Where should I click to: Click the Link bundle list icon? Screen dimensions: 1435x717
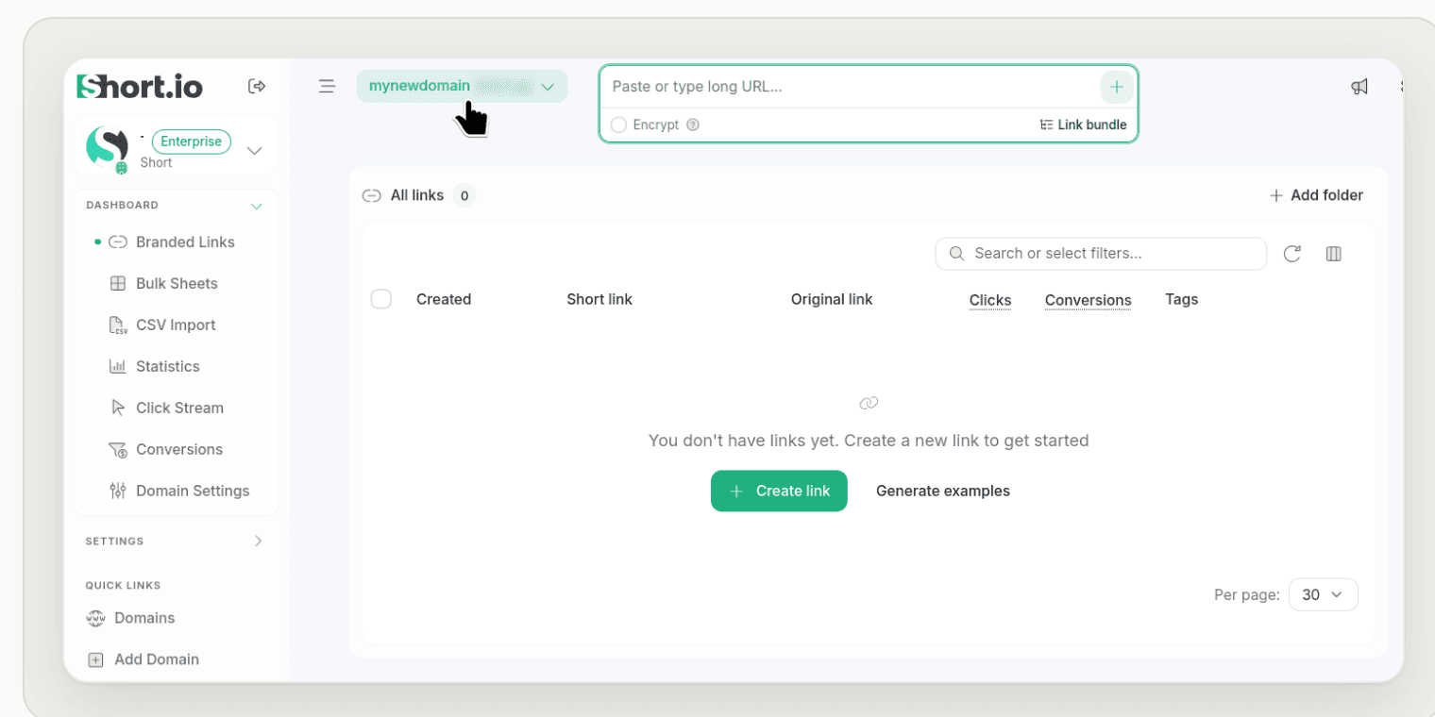click(x=1046, y=125)
